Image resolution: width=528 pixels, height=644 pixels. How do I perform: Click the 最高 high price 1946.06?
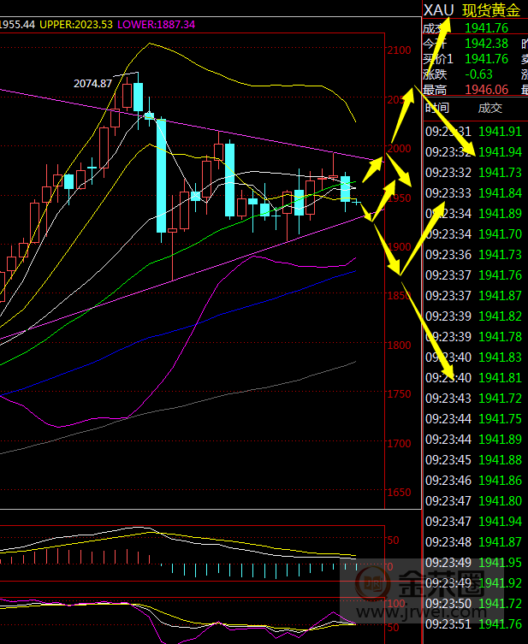click(487, 90)
